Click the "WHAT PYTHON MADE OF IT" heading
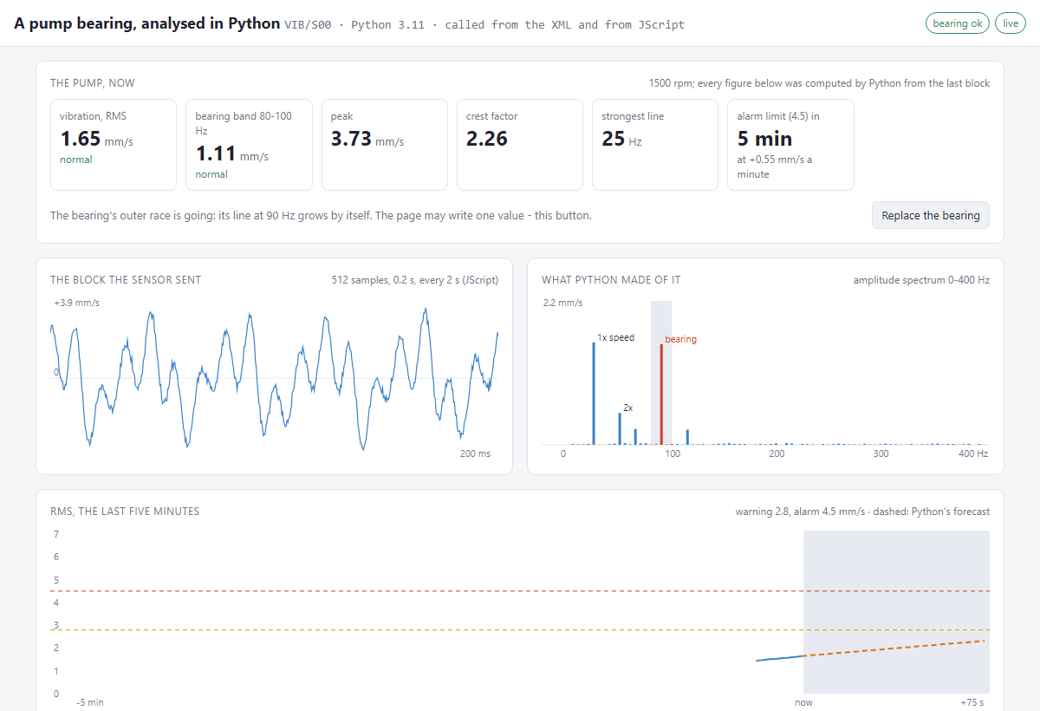This screenshot has height=711, width=1040. [611, 280]
